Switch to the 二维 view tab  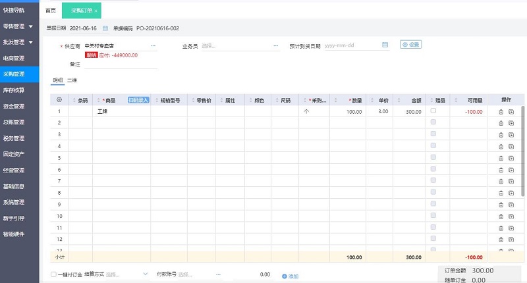click(72, 80)
